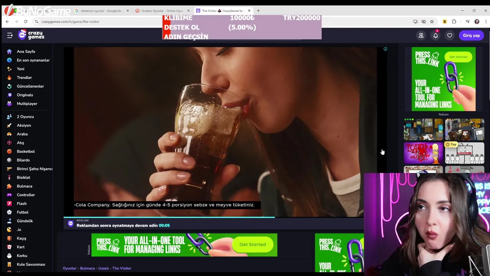The image size is (490, 276).
Task: Click the Basketbol ball icon
Action: (9, 151)
